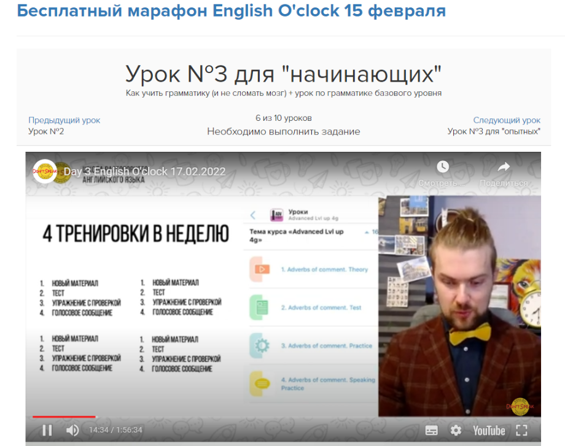Click the text Урок №3 для "опытных"
Viewport: 565px width, 446px height.
494,131
